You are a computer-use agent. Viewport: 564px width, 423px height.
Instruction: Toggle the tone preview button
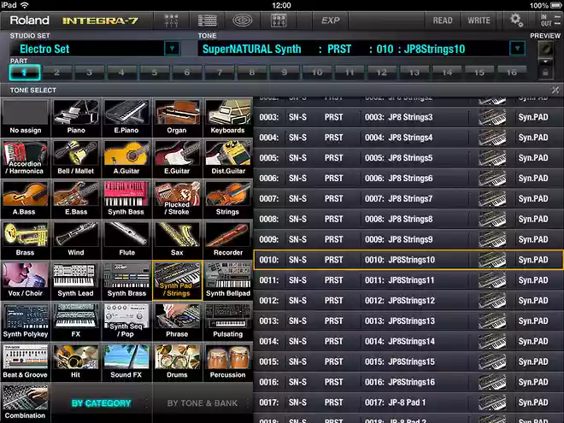coord(546,49)
